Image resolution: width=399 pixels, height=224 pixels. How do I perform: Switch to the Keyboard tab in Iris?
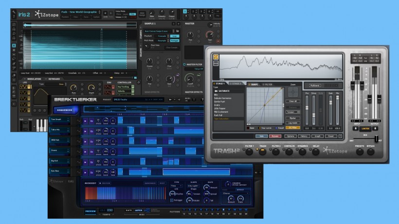click(x=54, y=78)
